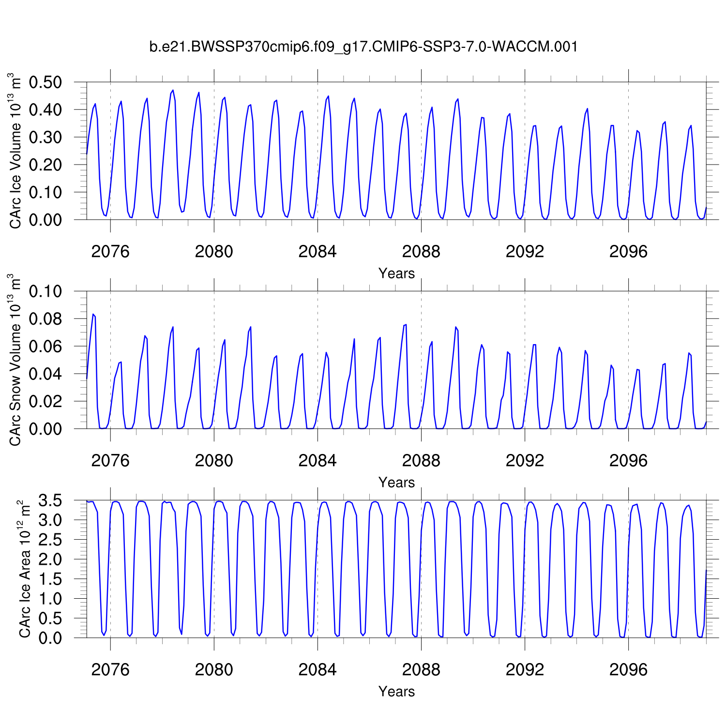Click the CArc Snow Volume y-axis label
The image size is (726, 726).
[16, 360]
